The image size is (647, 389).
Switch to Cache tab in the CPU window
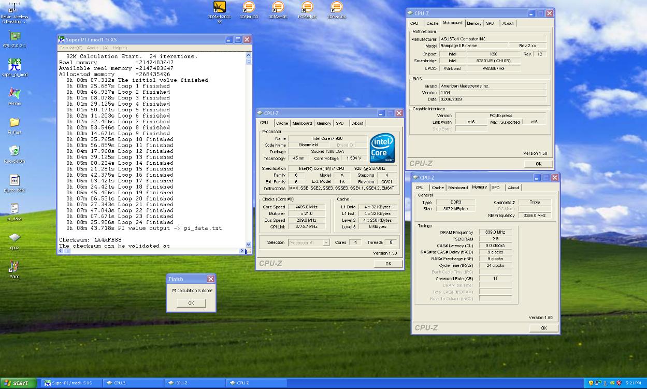click(282, 123)
